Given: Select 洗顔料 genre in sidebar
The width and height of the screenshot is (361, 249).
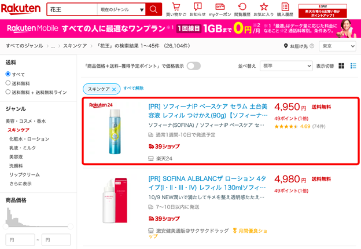Looking at the screenshot, I should point(16,166).
